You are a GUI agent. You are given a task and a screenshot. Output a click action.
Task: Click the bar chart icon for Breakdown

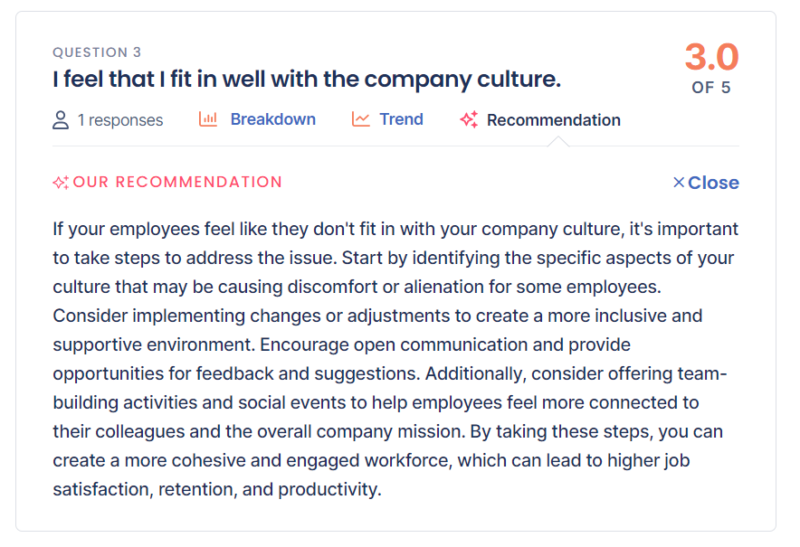pyautogui.click(x=208, y=119)
